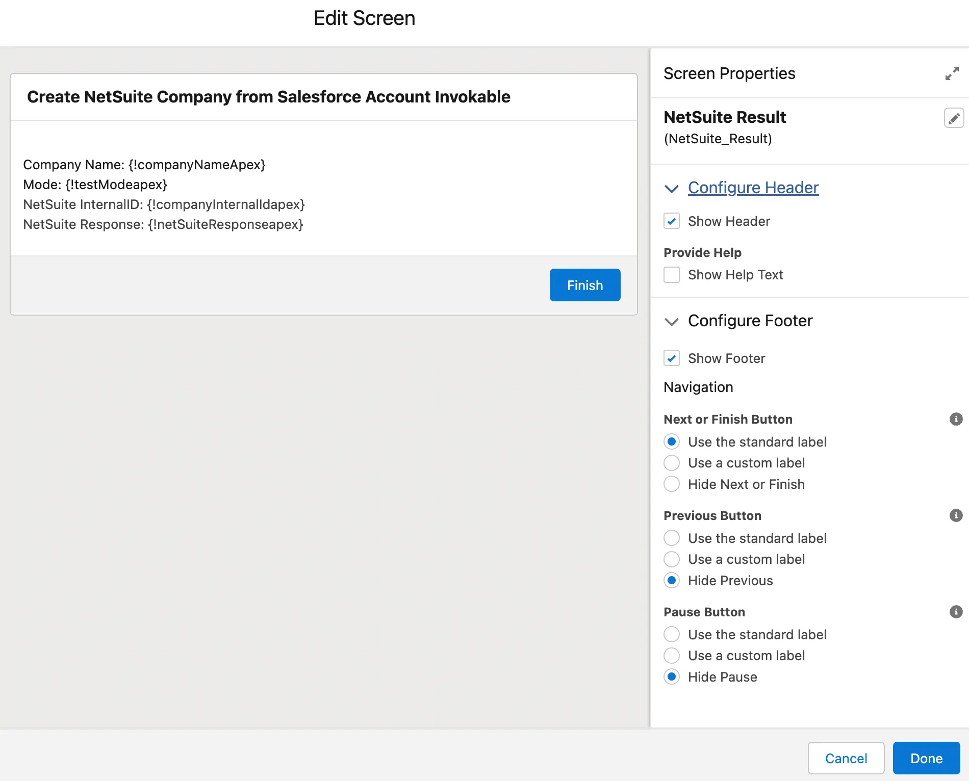Expand the Screen Properties panel icon

pyautogui.click(x=952, y=73)
